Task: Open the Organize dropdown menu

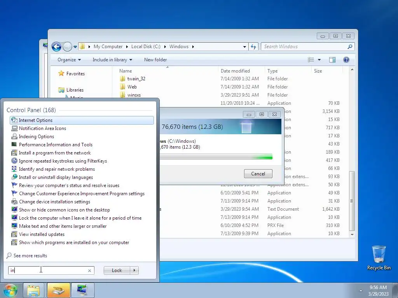Action: pyautogui.click(x=69, y=60)
